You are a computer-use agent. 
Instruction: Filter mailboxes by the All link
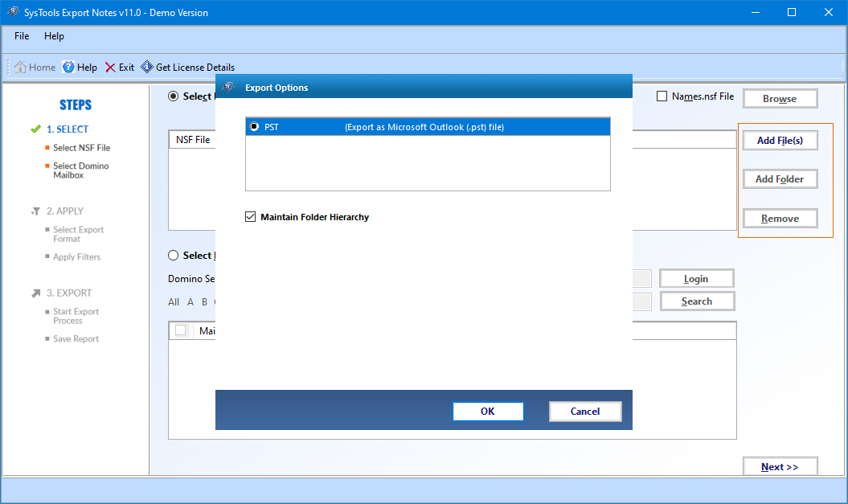174,301
